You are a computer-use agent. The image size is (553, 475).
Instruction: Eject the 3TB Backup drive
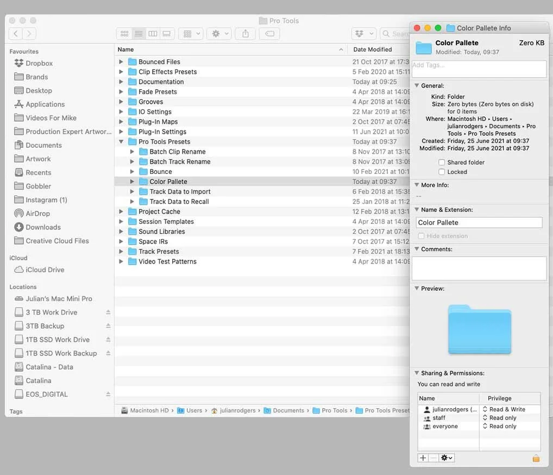click(x=108, y=326)
